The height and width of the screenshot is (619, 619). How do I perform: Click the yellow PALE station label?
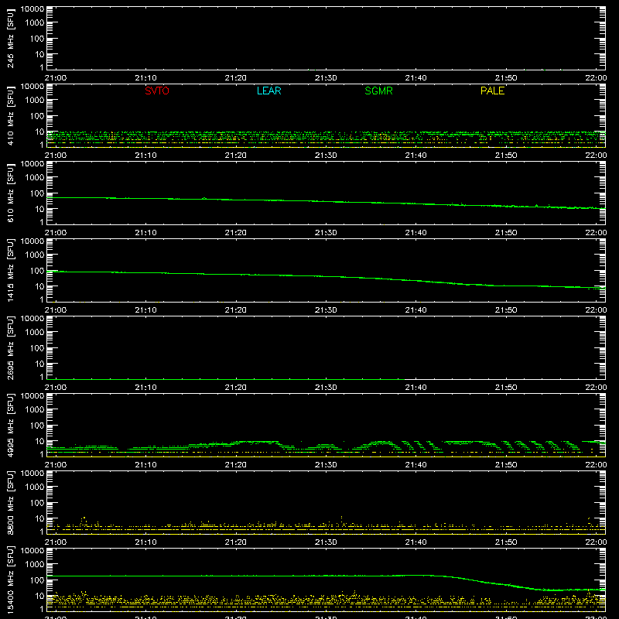pyautogui.click(x=492, y=91)
